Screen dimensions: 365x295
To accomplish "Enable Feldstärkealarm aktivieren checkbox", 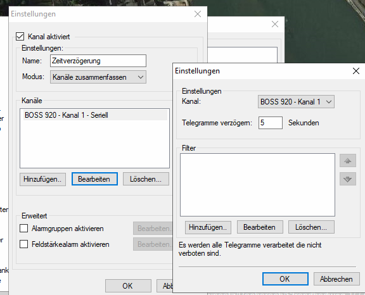I will [x=23, y=244].
